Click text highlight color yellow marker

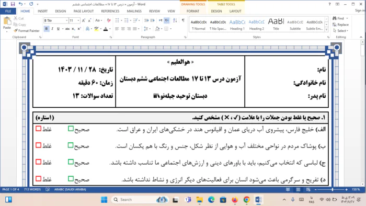point(96,29)
